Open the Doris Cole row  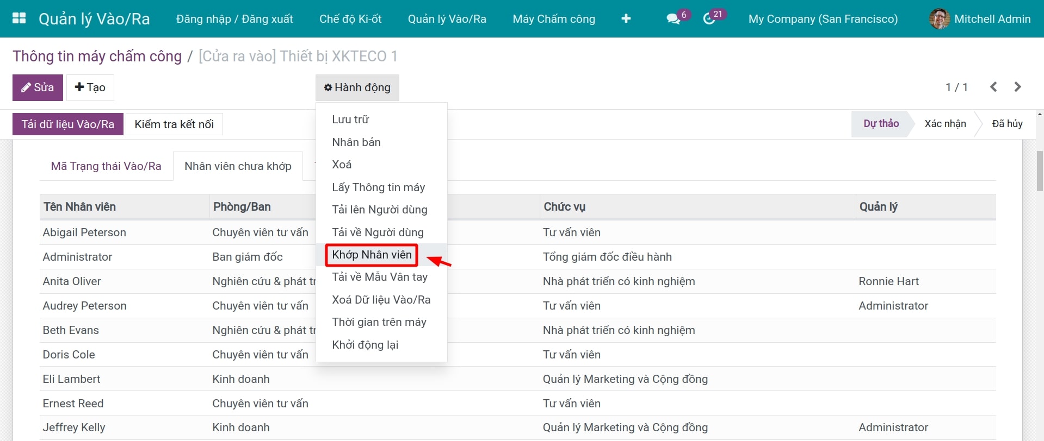coord(517,355)
